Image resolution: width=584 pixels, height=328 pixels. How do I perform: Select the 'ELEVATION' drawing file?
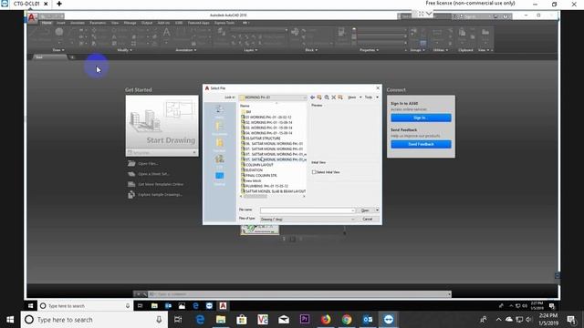pos(252,170)
